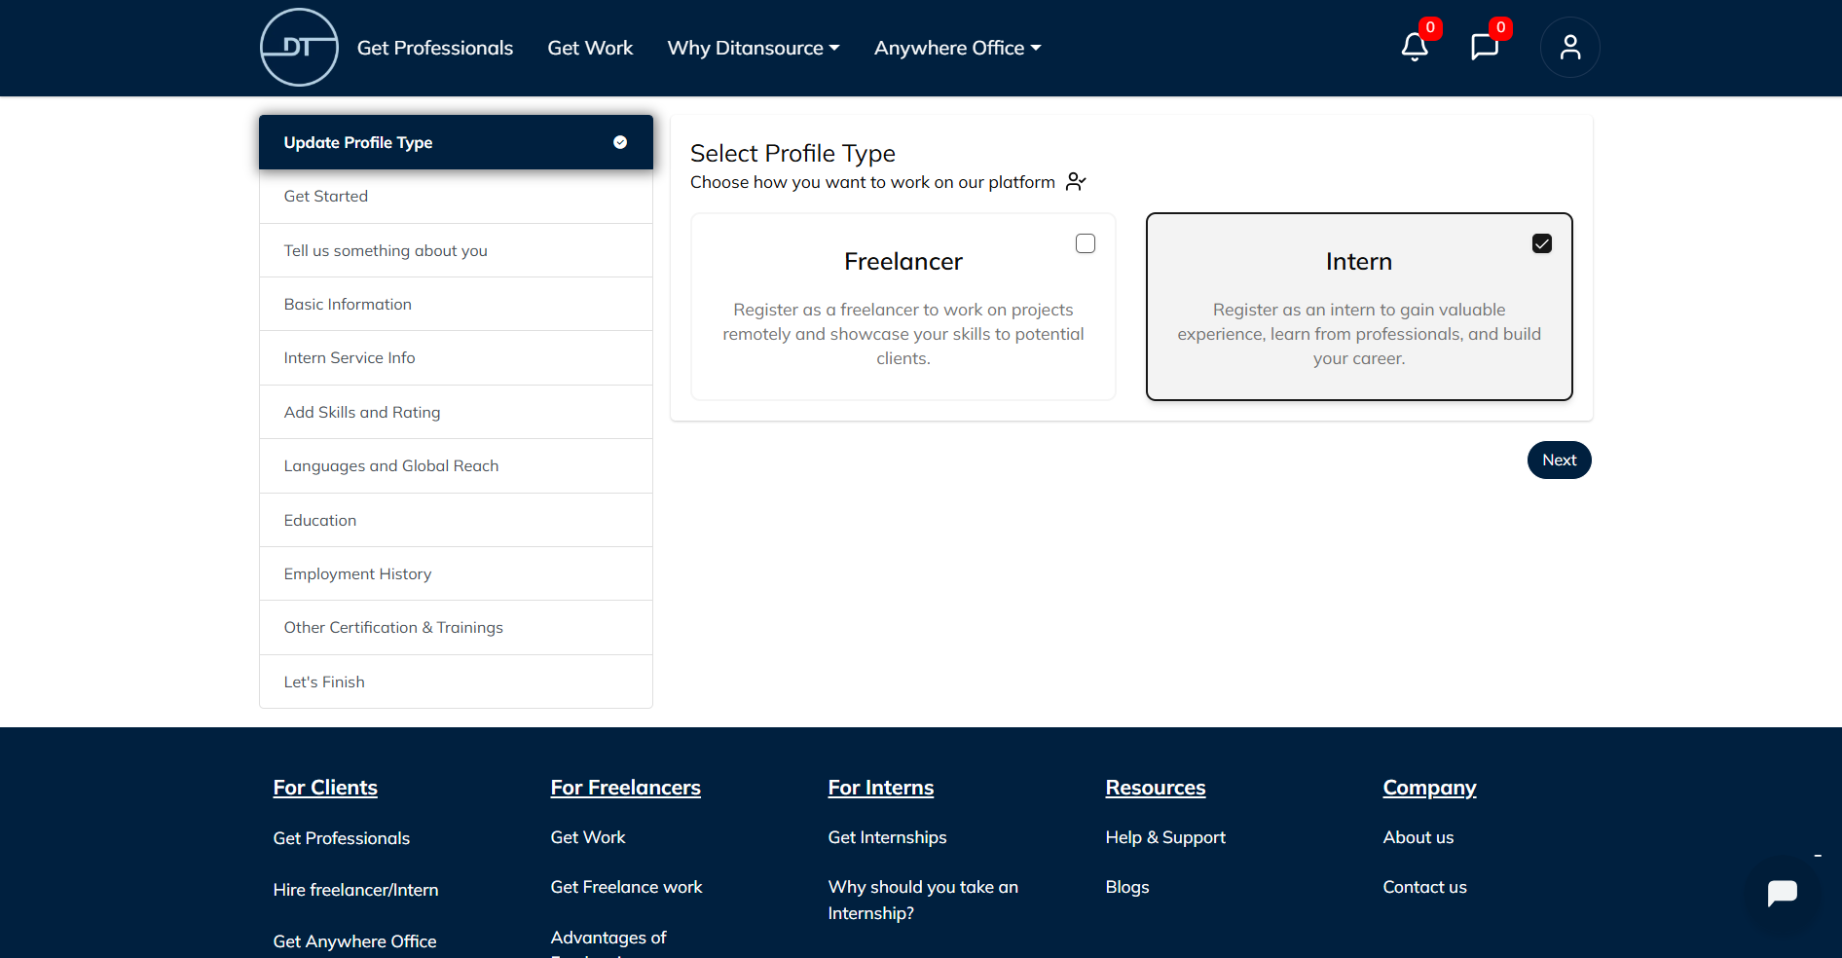Viewport: 1842px width, 958px height.
Task: Open Get Internships footer link
Action: [x=887, y=837]
